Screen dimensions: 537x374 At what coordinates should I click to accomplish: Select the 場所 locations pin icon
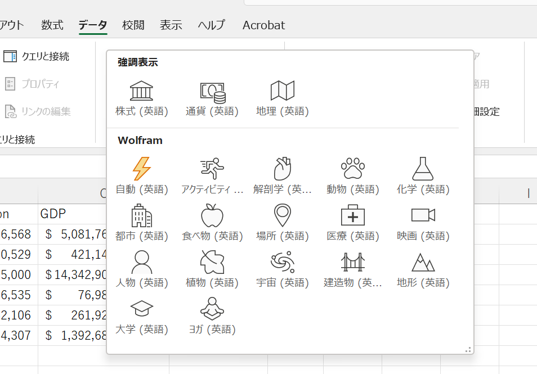[281, 215]
